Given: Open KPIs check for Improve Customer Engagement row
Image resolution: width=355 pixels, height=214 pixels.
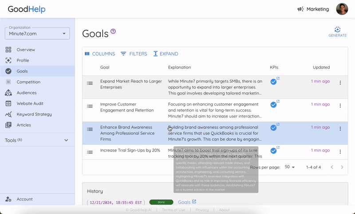Looking at the screenshot, I should tap(273, 105).
